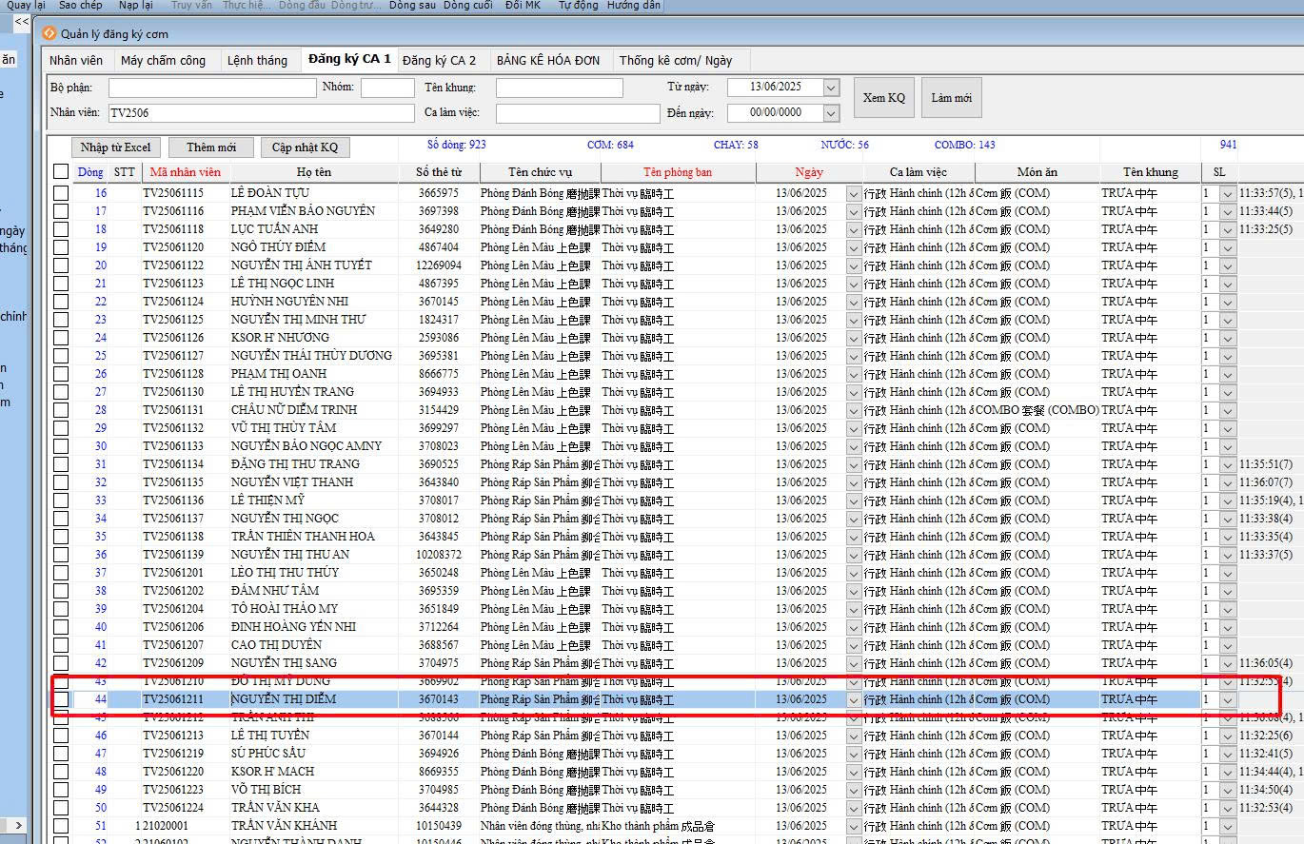
Task: Open the Đổi MK menu item
Action: tap(523, 6)
